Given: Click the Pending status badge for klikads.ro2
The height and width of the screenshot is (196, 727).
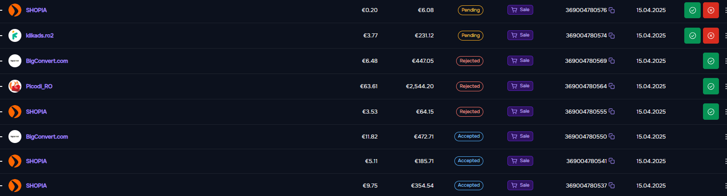Looking at the screenshot, I should [470, 36].
